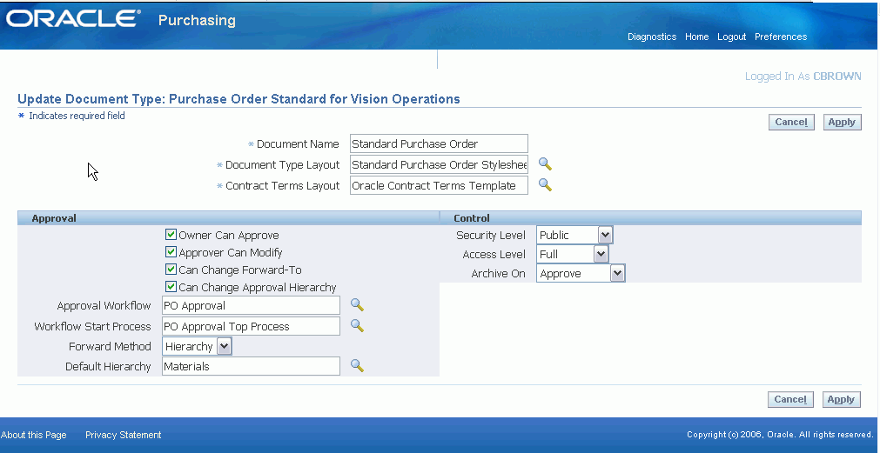Viewport: 880px width, 453px height.
Task: Click the Indicates required field note
Action: click(x=77, y=116)
